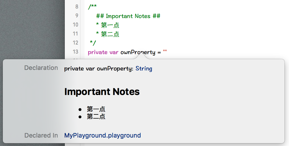Click the bold Important Notes popover heading
Image resolution: width=289 pixels, height=146 pixels.
click(102, 92)
